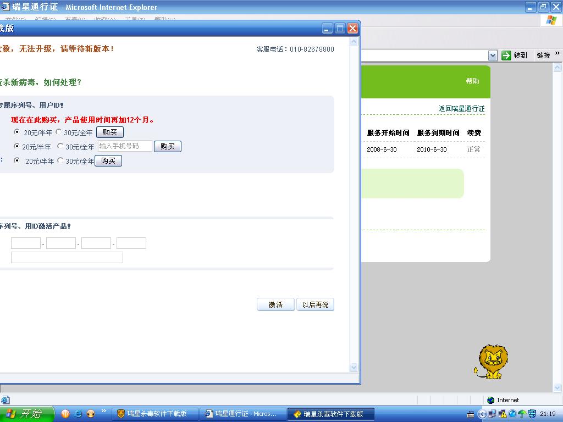The width and height of the screenshot is (563, 422).
Task: Click IE page scrollbar down arrow
Action: (558, 387)
